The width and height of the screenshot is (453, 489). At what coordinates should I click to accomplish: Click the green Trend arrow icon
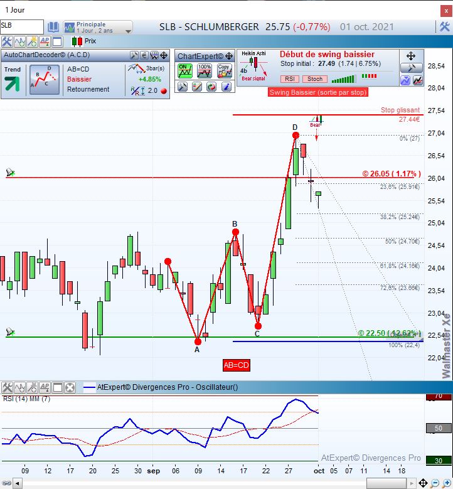coord(12,83)
